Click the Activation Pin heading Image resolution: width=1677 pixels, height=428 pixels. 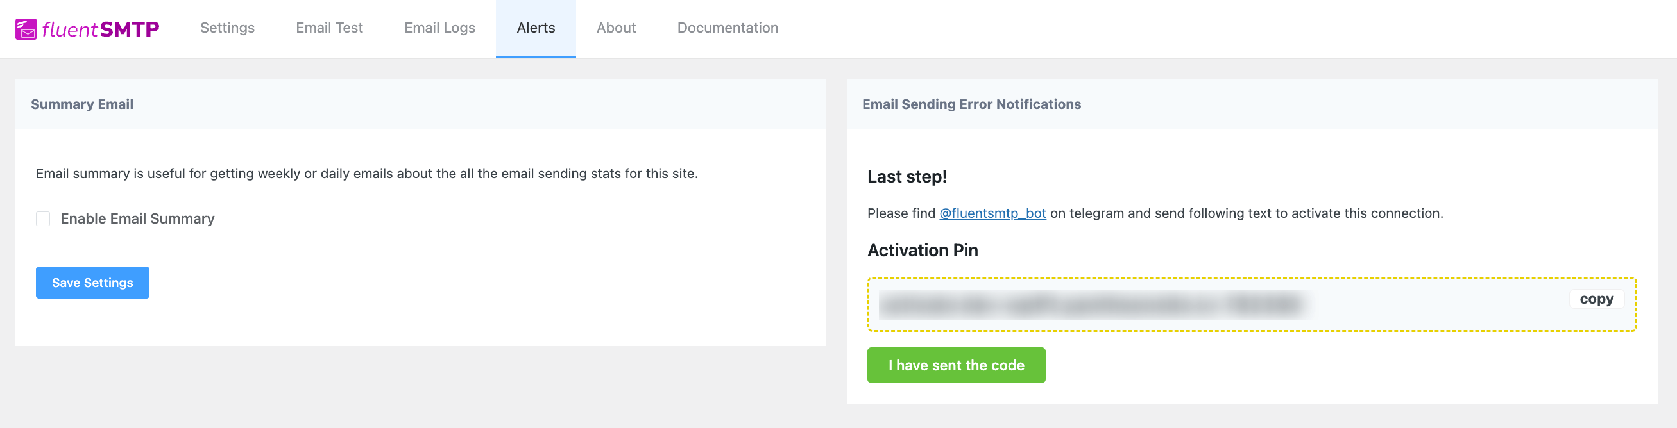coord(923,251)
